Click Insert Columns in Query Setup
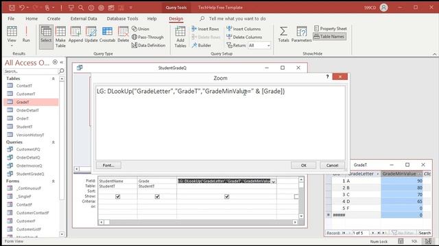This screenshot has width=439, height=246. [244, 29]
